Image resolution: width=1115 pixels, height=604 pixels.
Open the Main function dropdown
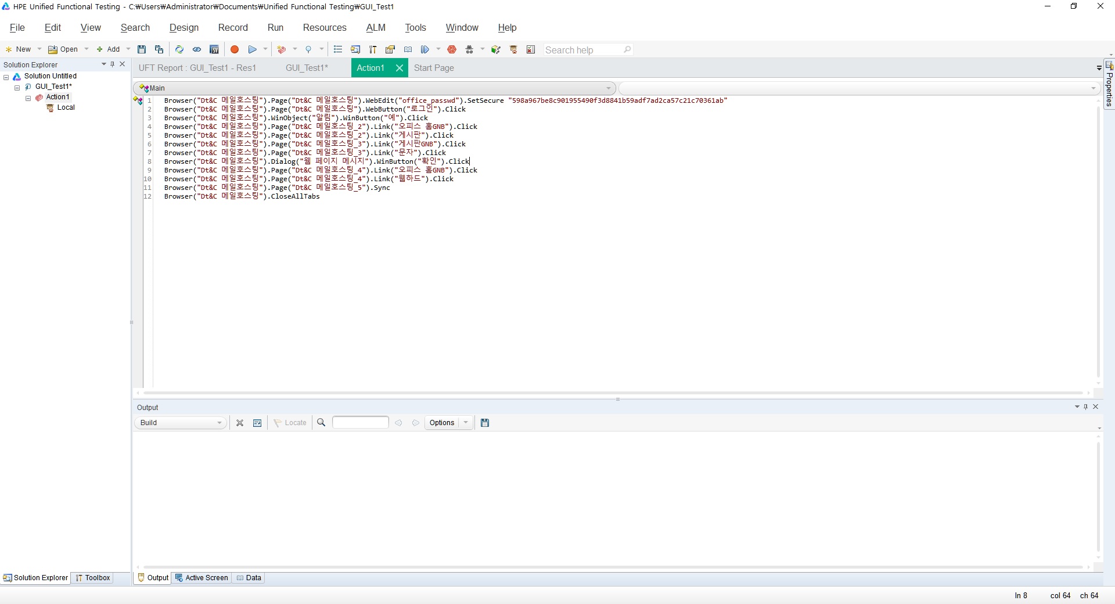(x=375, y=88)
